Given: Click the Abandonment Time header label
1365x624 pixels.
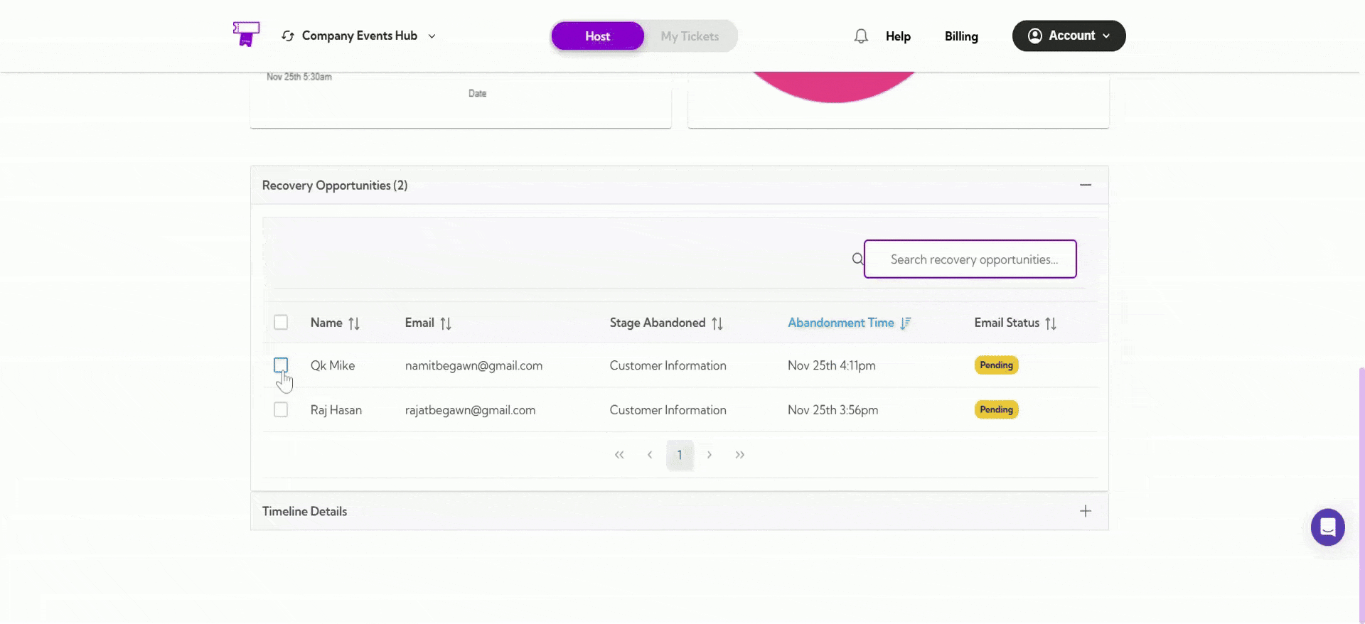Looking at the screenshot, I should (841, 323).
